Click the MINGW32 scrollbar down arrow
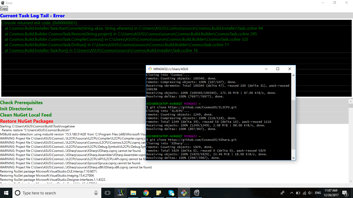Screen dimensions: 353x198 tap(293, 158)
